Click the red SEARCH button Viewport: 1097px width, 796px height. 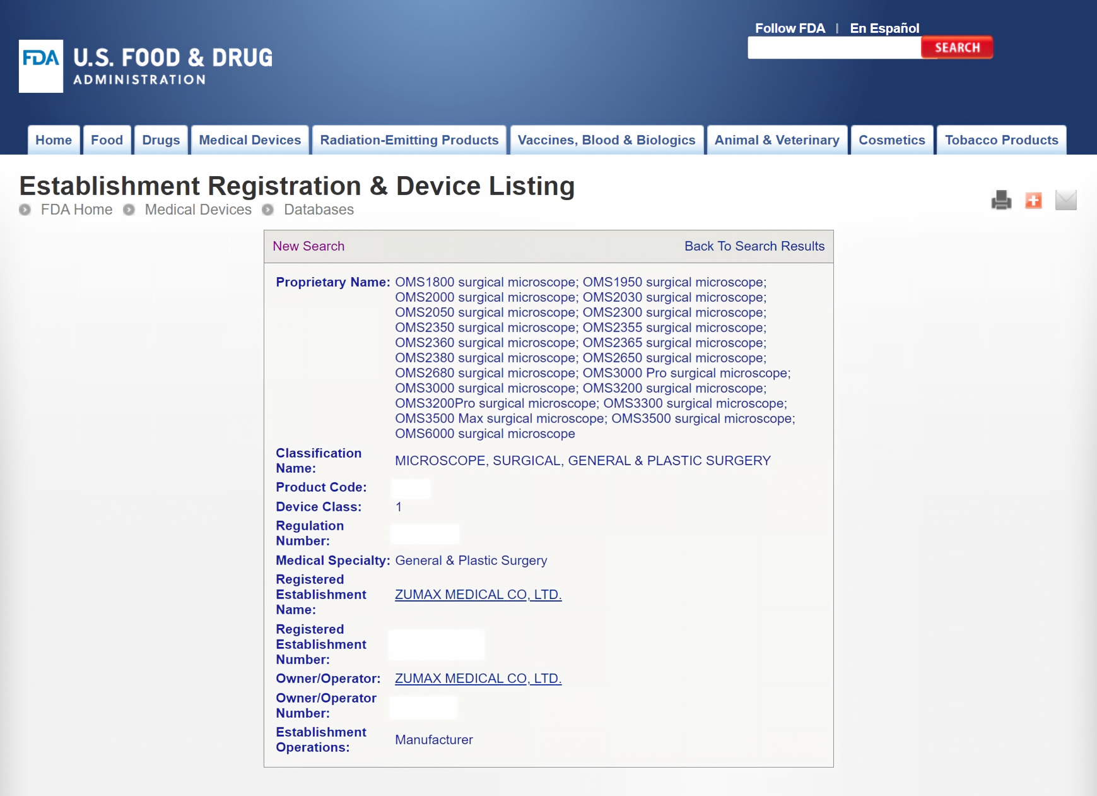coord(957,47)
